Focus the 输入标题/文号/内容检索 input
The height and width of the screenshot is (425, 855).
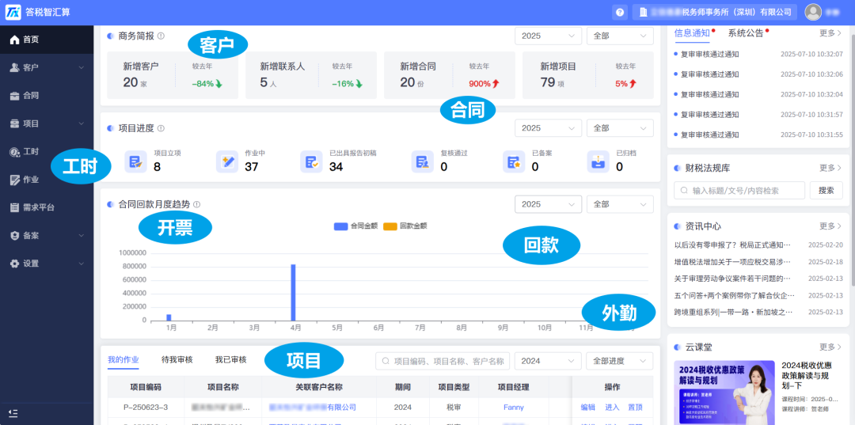point(739,191)
